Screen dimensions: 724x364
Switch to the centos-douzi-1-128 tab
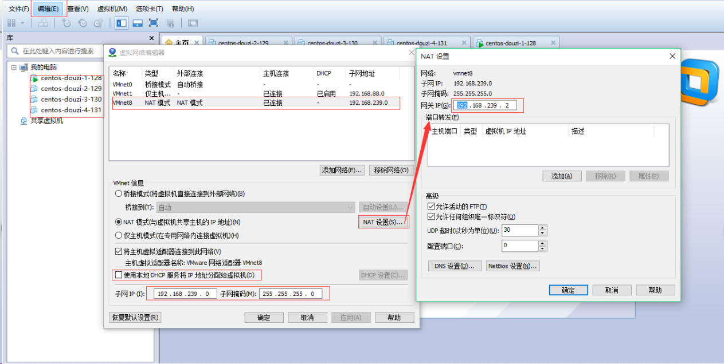515,42
